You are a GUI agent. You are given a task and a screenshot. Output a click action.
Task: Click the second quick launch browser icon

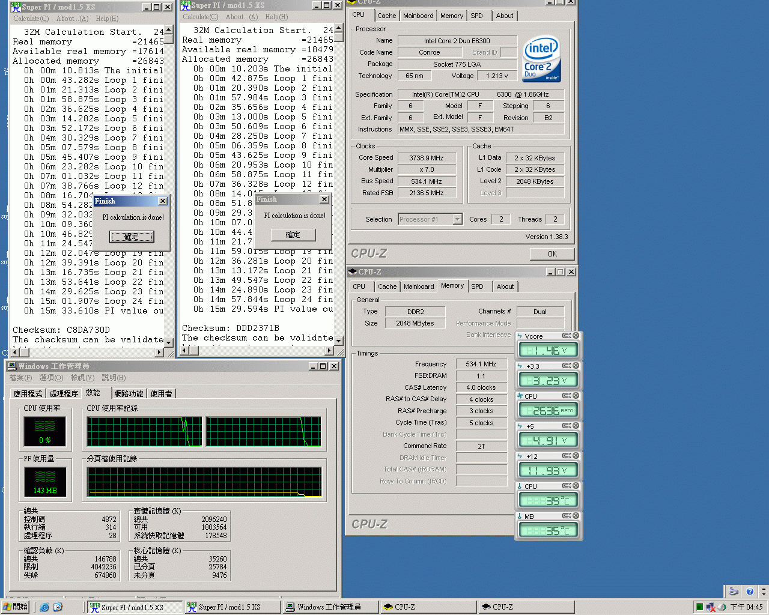(58, 607)
